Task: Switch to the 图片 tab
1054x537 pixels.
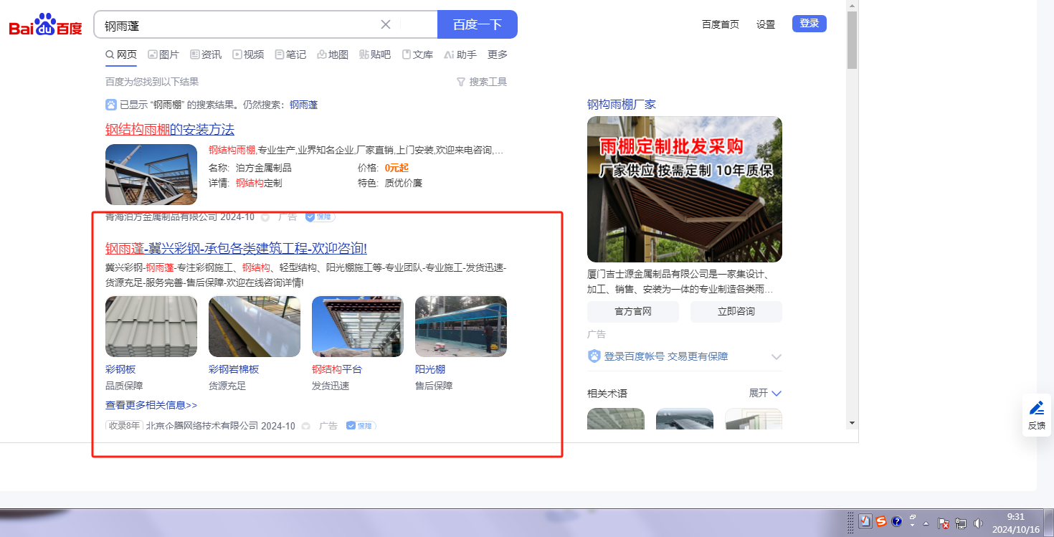Action: tap(163, 54)
